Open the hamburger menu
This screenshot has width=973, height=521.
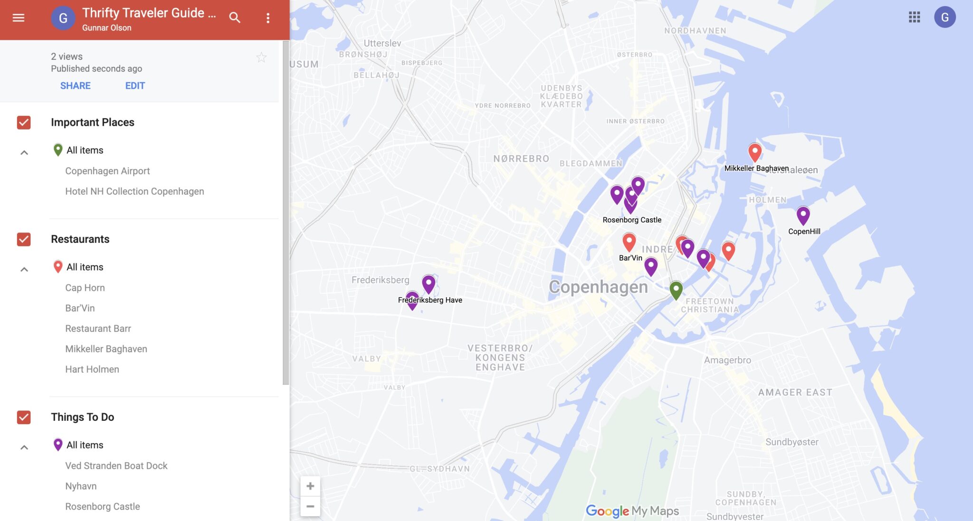click(x=18, y=18)
